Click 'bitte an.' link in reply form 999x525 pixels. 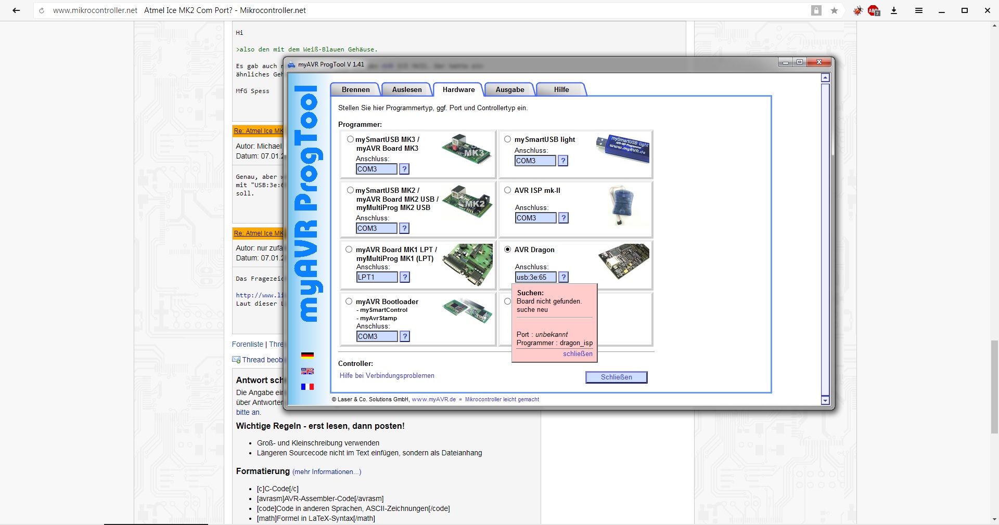(249, 412)
